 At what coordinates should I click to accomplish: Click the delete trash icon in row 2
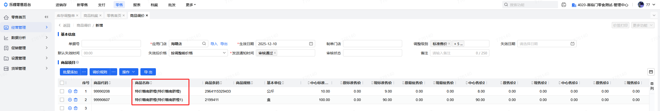point(76,100)
